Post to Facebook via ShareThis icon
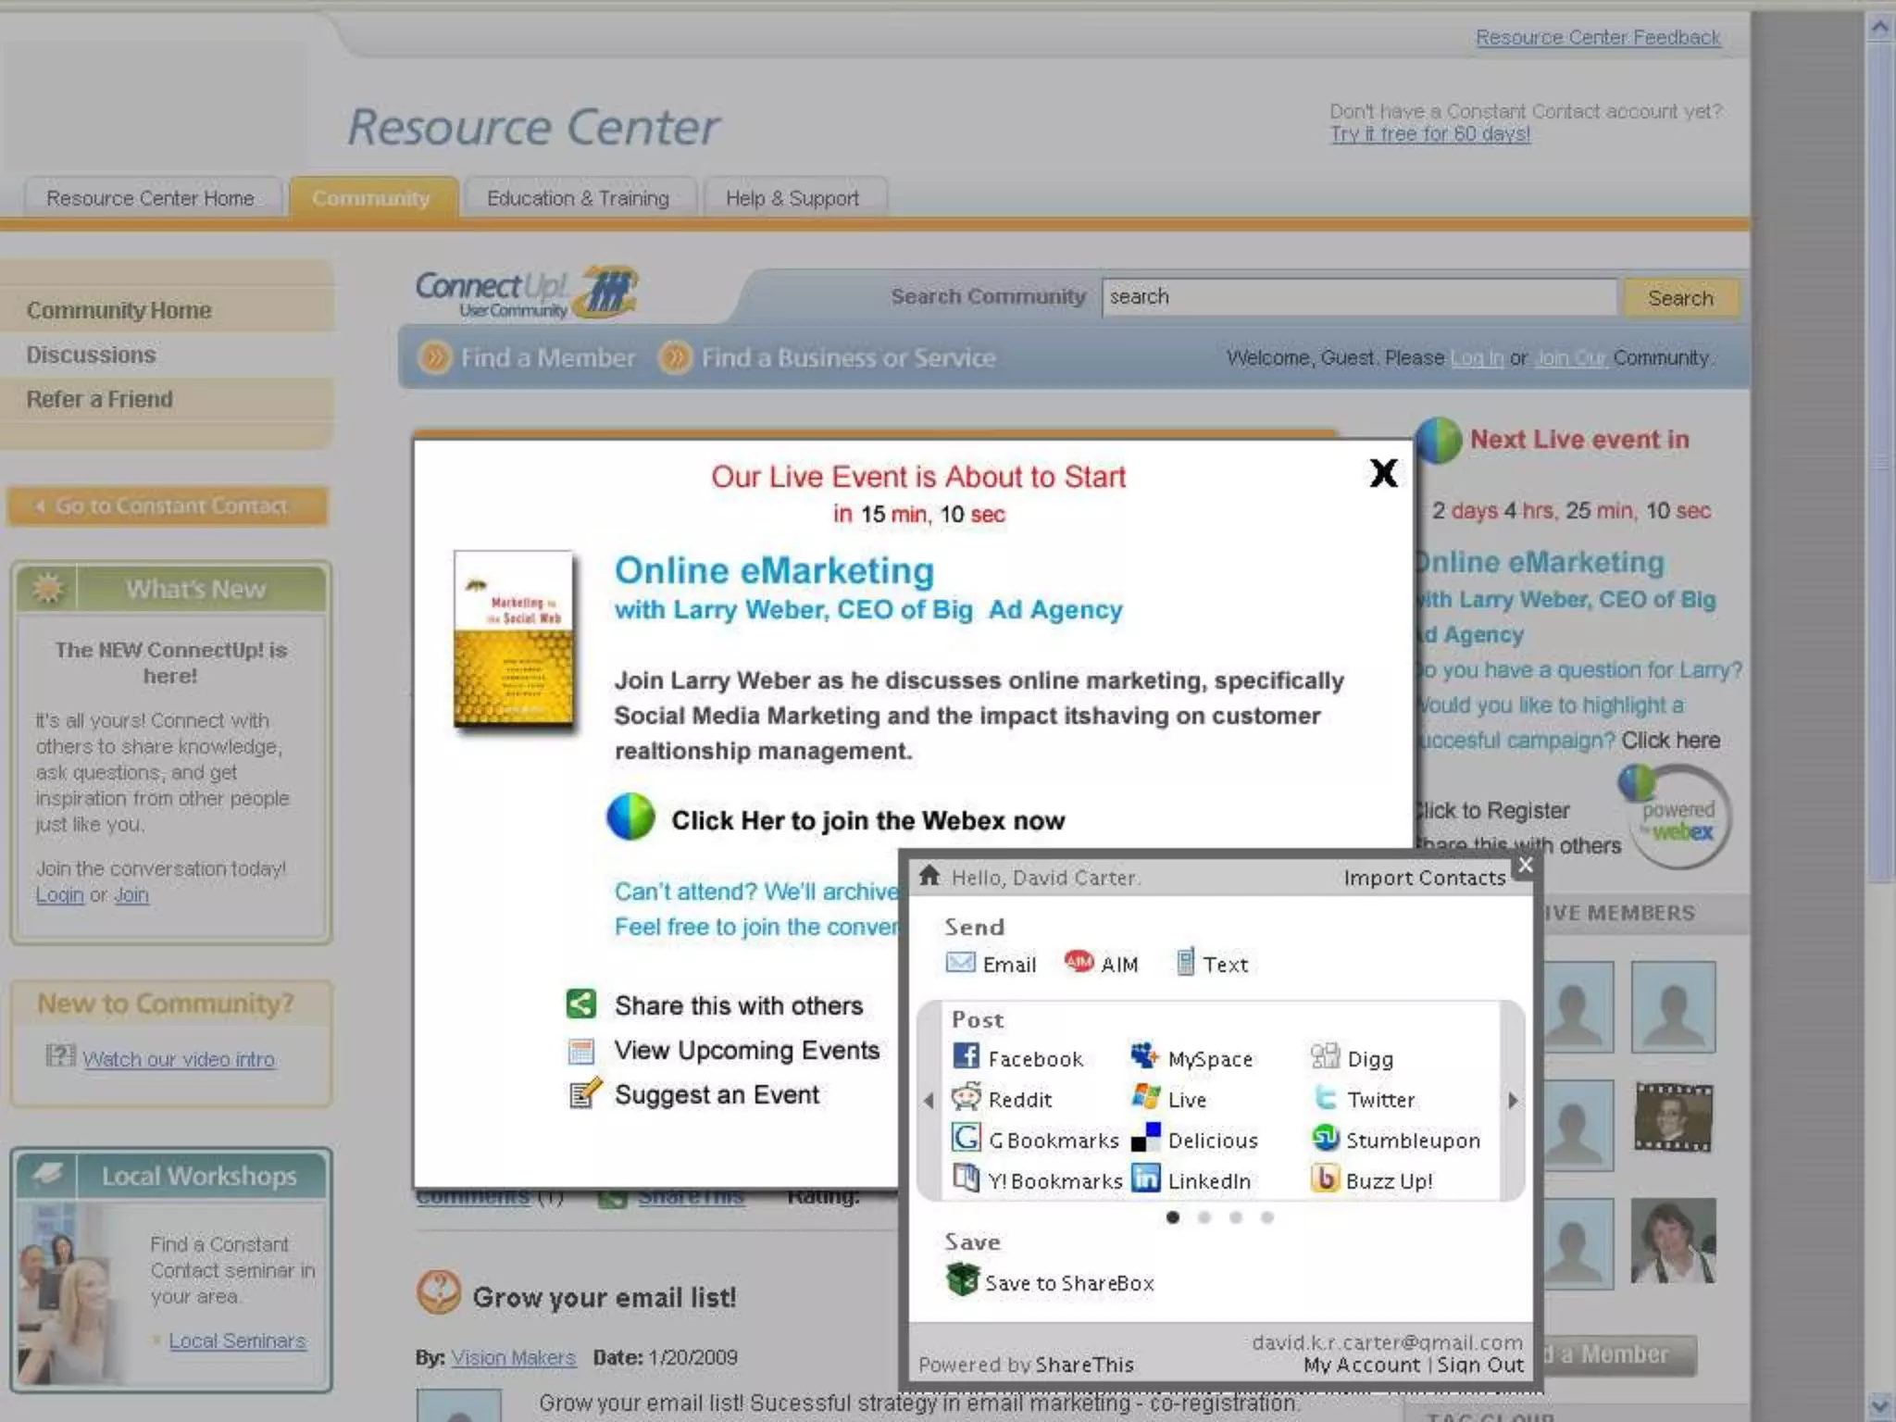The height and width of the screenshot is (1422, 1896). tap(966, 1056)
